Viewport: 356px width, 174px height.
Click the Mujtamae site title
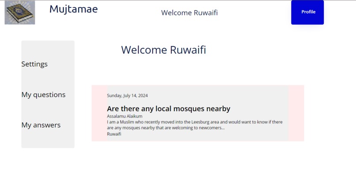click(x=74, y=9)
